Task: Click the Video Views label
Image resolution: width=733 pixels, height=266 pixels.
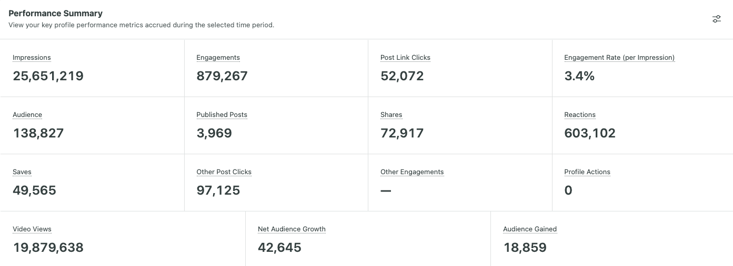Action: point(32,229)
